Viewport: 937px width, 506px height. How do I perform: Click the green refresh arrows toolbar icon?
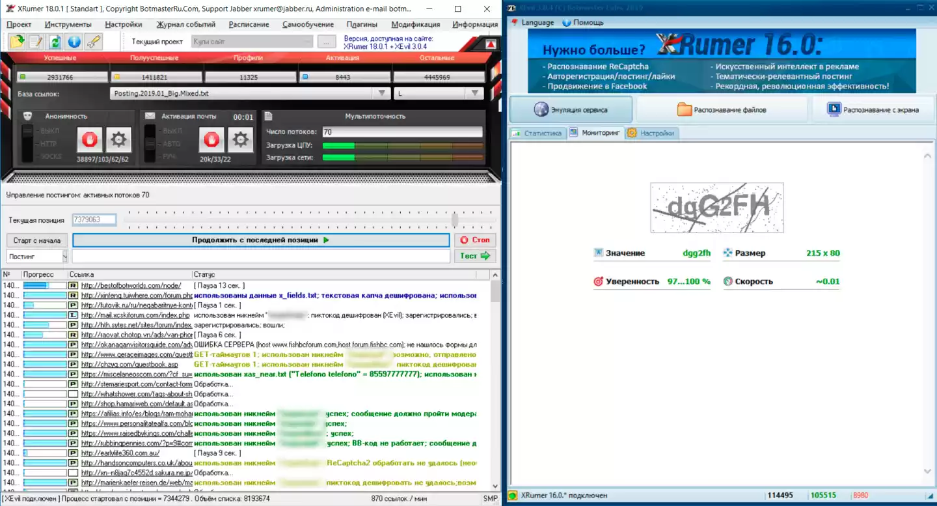(x=55, y=42)
